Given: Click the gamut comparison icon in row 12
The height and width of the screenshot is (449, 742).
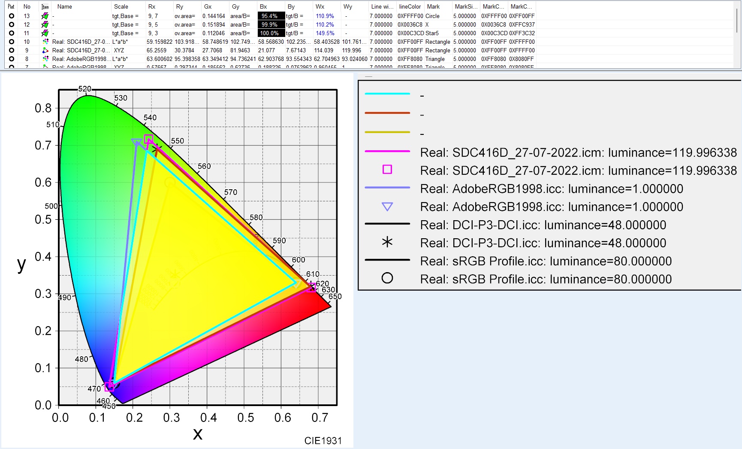Looking at the screenshot, I should coord(45,24).
